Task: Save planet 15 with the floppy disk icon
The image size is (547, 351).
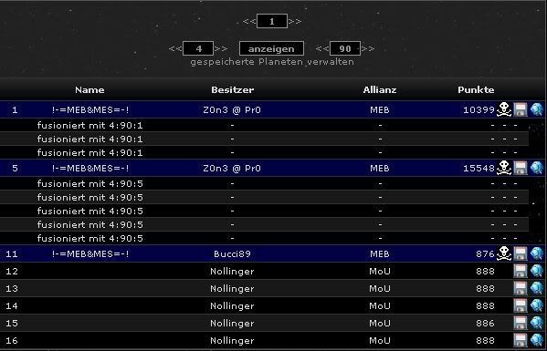Action: click(x=521, y=323)
